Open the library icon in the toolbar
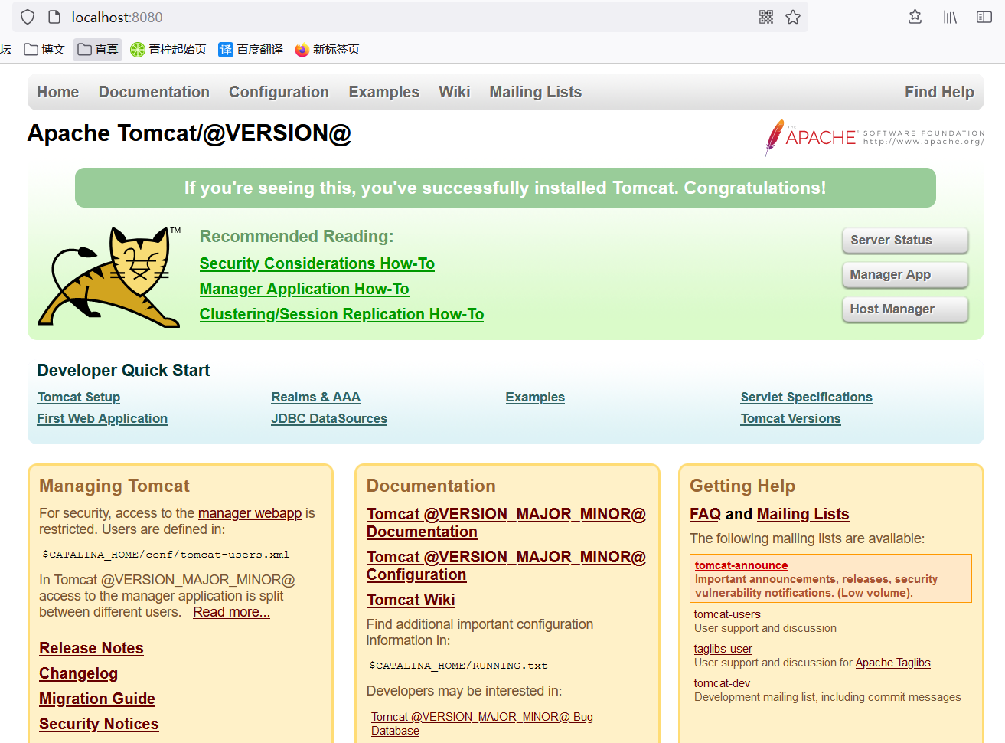1005x743 pixels. (950, 17)
